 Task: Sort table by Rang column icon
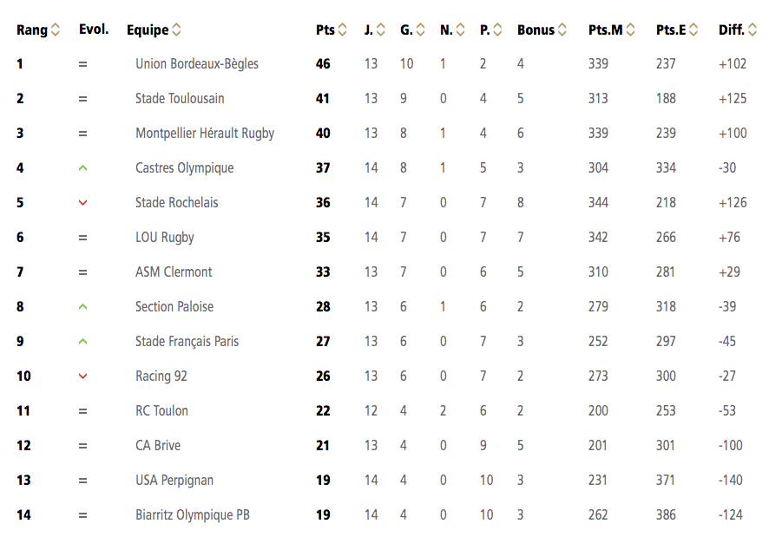coord(56,29)
